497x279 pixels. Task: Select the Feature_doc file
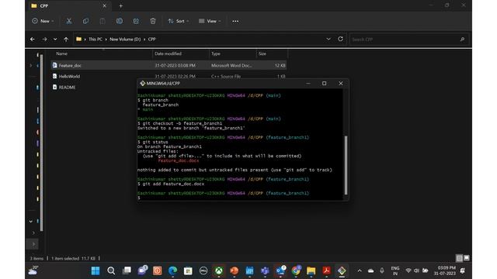click(169, 65)
